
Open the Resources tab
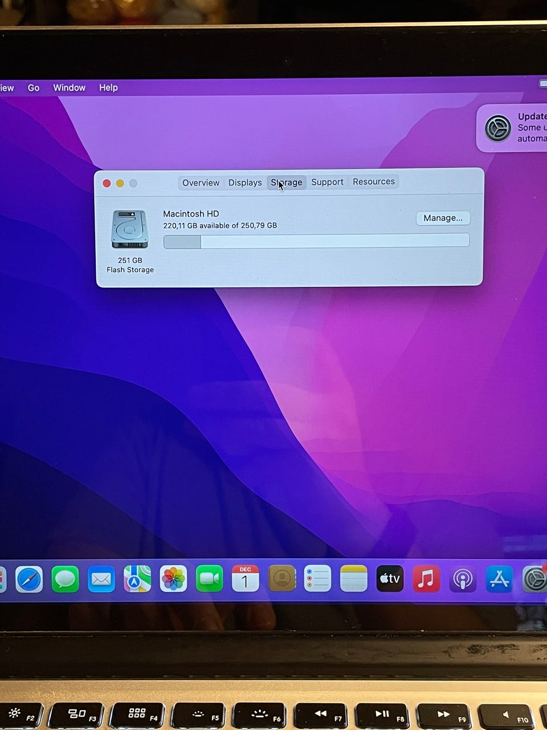(x=374, y=181)
